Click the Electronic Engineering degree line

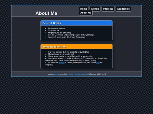(71, 35)
